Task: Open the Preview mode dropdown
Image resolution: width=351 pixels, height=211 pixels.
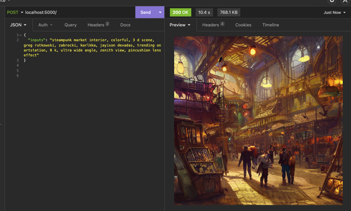Action: click(x=180, y=25)
